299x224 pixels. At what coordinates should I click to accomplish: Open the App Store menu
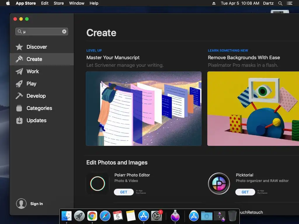tap(26, 3)
